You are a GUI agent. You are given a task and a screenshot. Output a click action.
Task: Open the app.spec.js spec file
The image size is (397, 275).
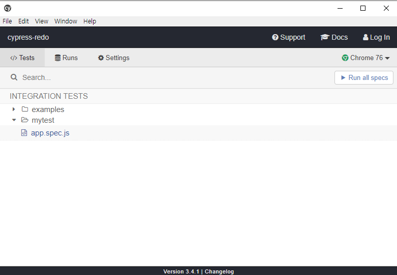click(x=50, y=133)
